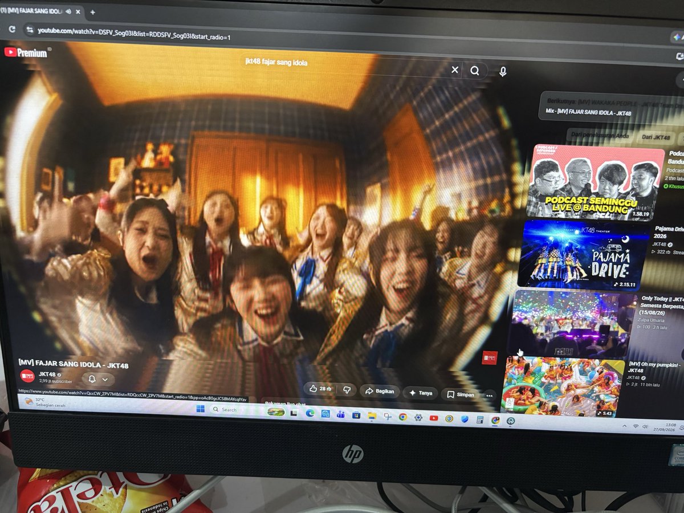
Task: Open the red YouTube icon in taskbar
Action: click(x=434, y=418)
